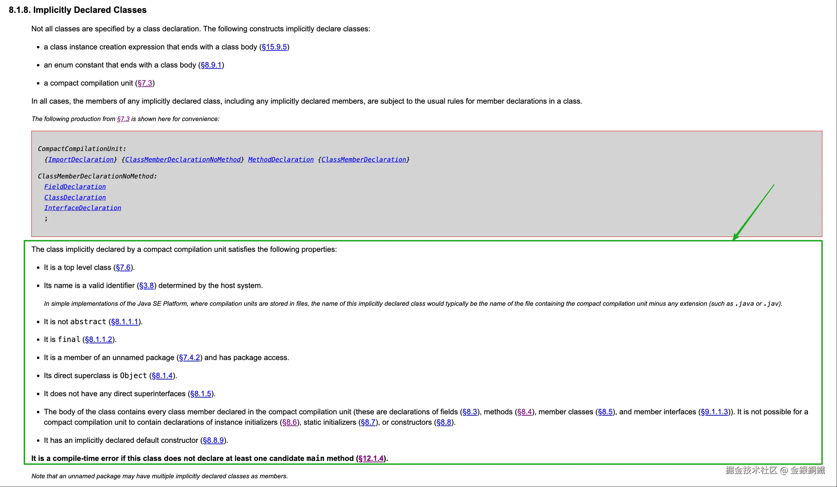This screenshot has width=837, height=487.
Task: Click the §8.8.9 default constructor link
Action: point(213,440)
